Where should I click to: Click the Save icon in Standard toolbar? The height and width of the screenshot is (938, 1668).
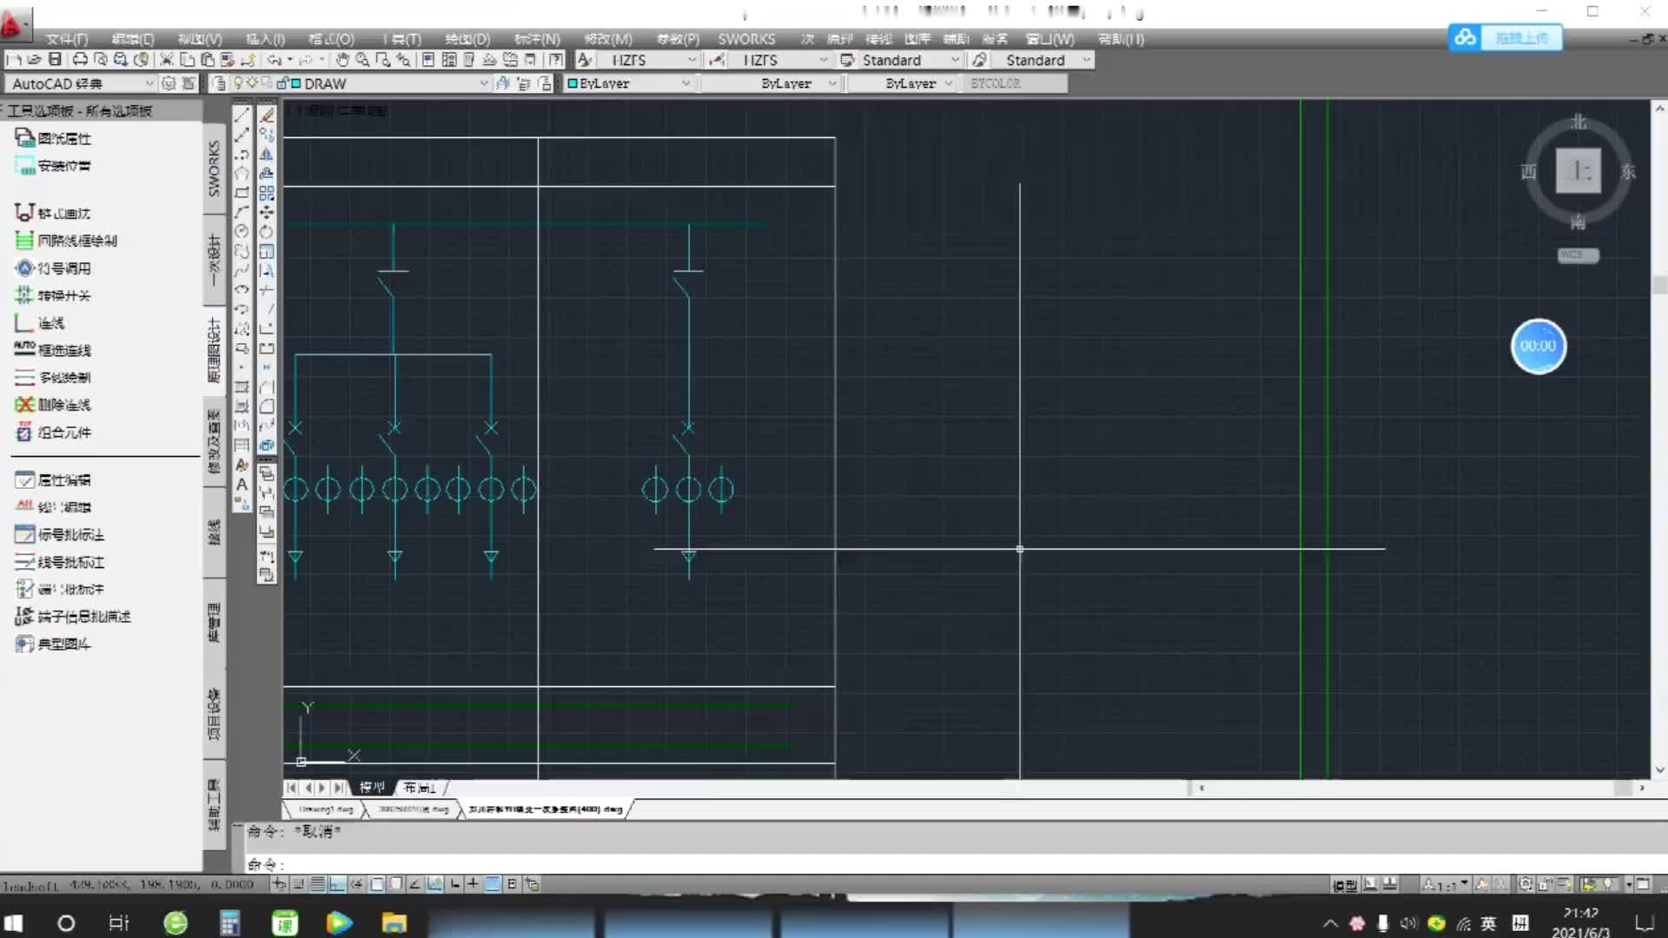pyautogui.click(x=55, y=59)
